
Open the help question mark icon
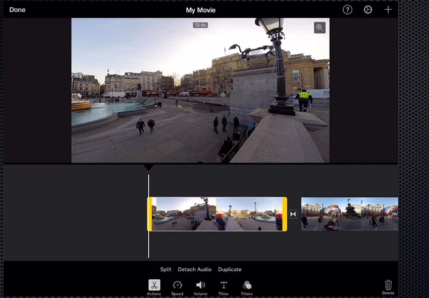(x=347, y=10)
